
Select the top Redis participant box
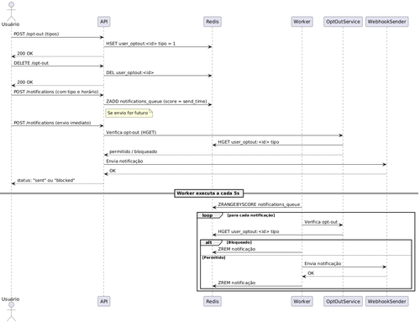pyautogui.click(x=213, y=22)
